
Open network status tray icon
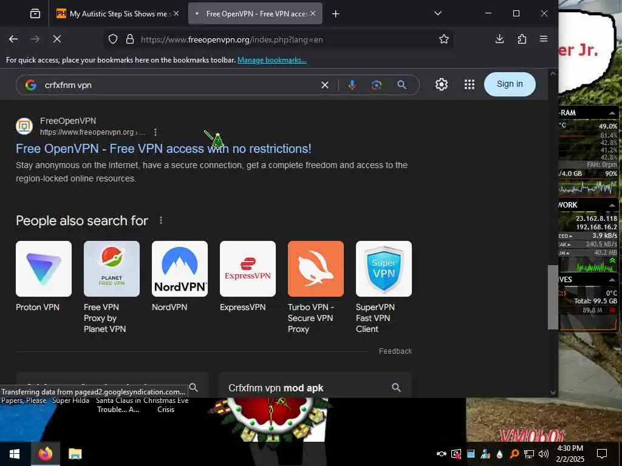coord(529,454)
